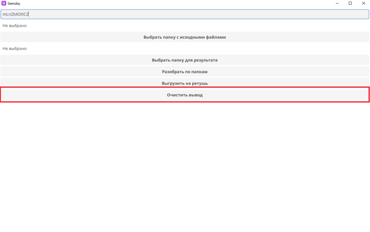Image resolution: width=370 pixels, height=232 pixels.
Task: Start sorting files into folders
Action: point(185,72)
